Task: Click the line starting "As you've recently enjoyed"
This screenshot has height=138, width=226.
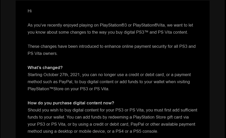Action: [x=110, y=25]
